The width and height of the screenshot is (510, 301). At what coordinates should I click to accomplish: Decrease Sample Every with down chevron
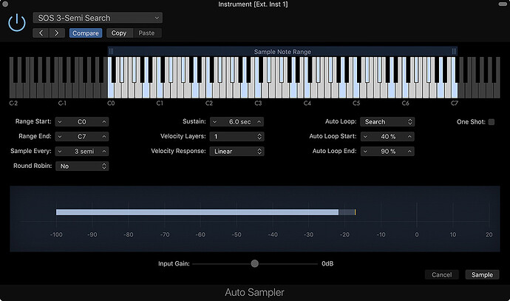tap(60, 152)
